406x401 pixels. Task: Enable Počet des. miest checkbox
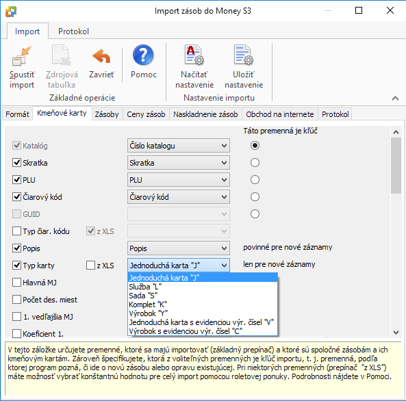(17, 299)
